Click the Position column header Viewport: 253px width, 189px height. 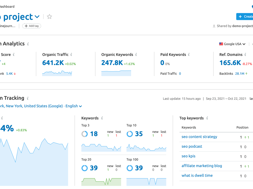[x=242, y=128]
